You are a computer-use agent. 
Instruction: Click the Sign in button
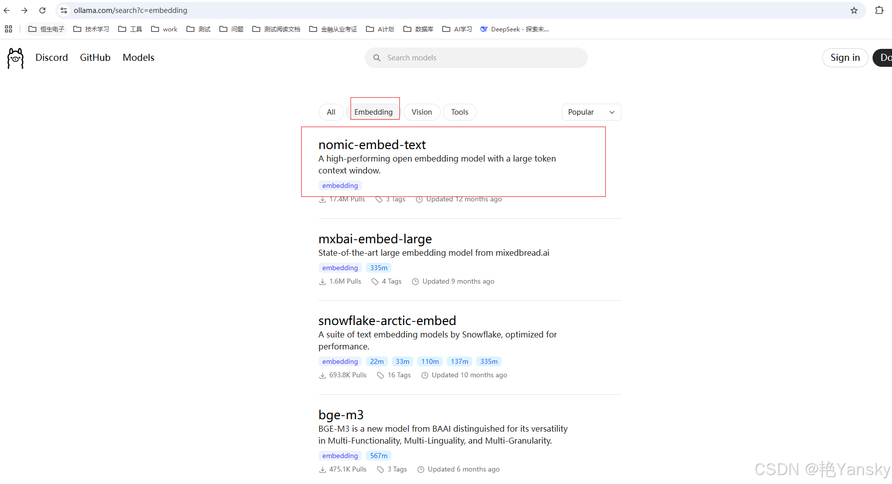click(x=845, y=58)
